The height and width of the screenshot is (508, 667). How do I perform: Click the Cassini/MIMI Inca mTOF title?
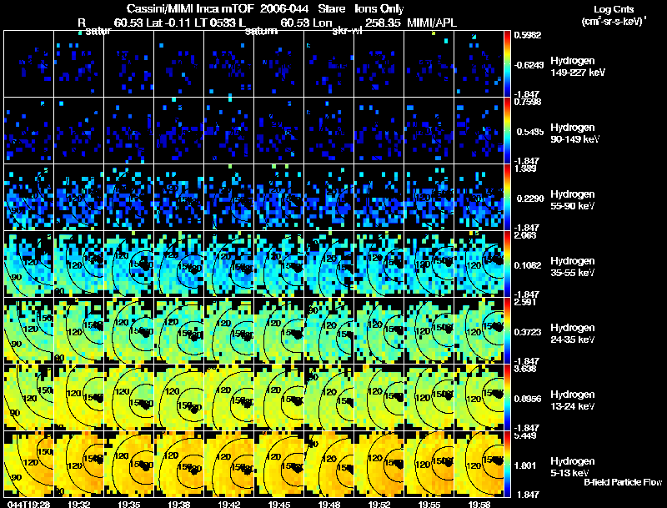[x=190, y=8]
